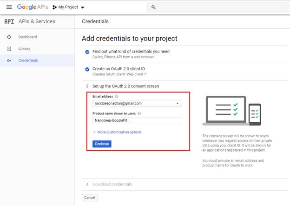Click text Calling Fitness API from a web browser

[123, 57]
